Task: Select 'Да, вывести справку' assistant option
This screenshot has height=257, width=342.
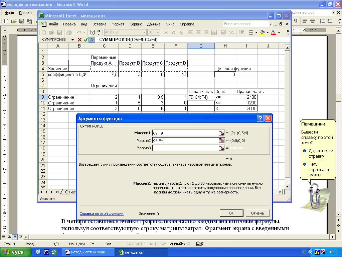Action: coord(318,153)
